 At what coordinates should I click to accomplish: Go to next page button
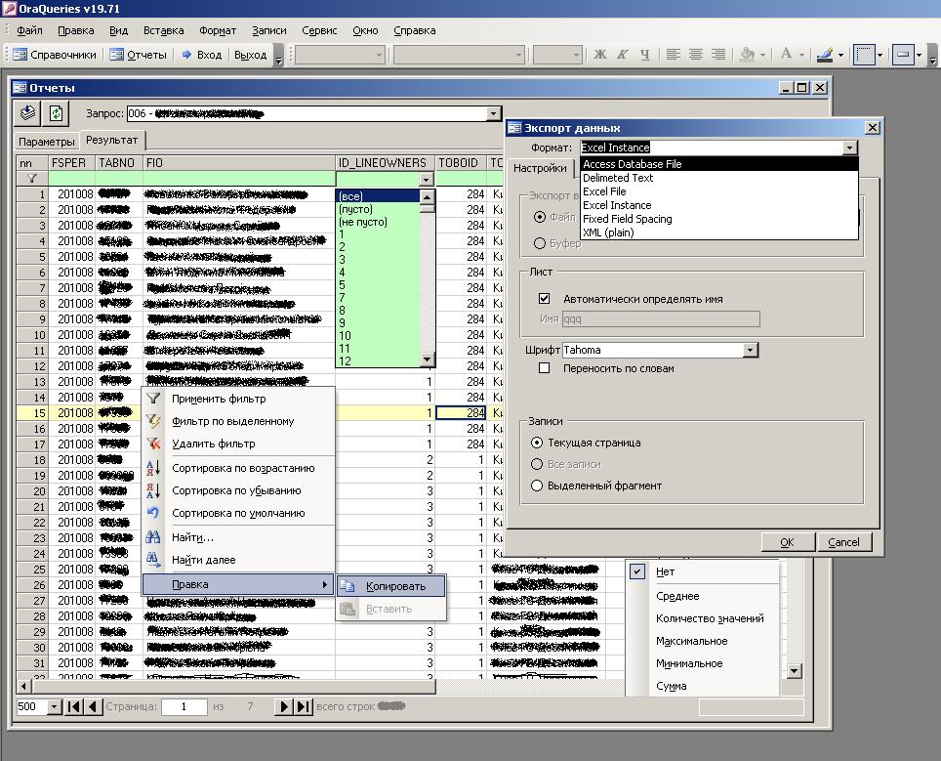click(x=284, y=706)
